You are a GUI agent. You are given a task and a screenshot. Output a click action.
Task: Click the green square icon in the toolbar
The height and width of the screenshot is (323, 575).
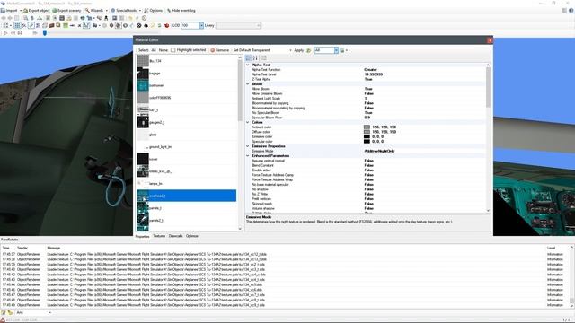click(x=66, y=26)
